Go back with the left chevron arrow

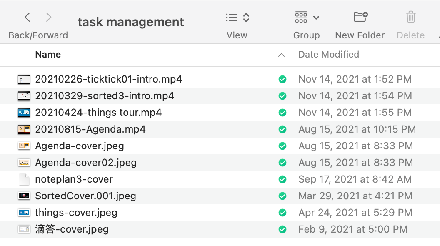[27, 18]
